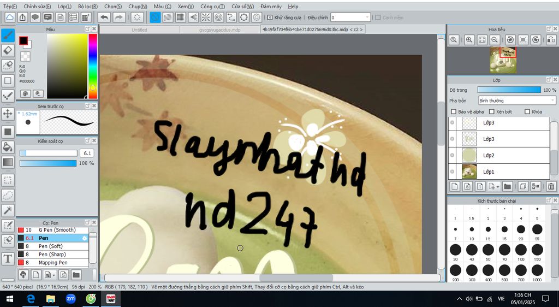Click the export share icon in toolbar
This screenshot has height=307, width=559.
coord(22,17)
